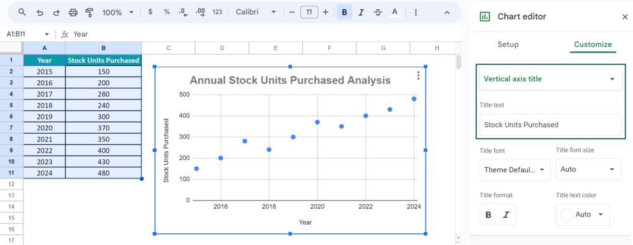The image size is (633, 245).
Task: Open the Title text color picker
Action: [x=582, y=214]
